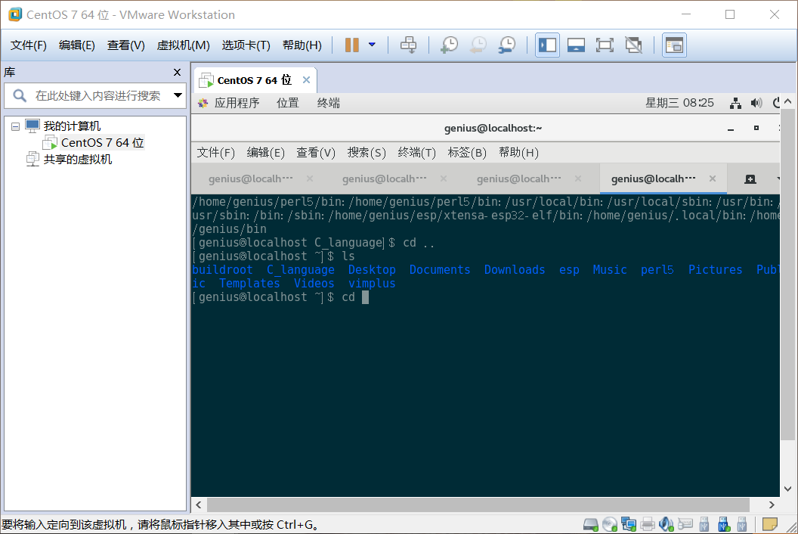Click the message log note icon
Image resolution: width=798 pixels, height=534 pixels.
pos(770,524)
